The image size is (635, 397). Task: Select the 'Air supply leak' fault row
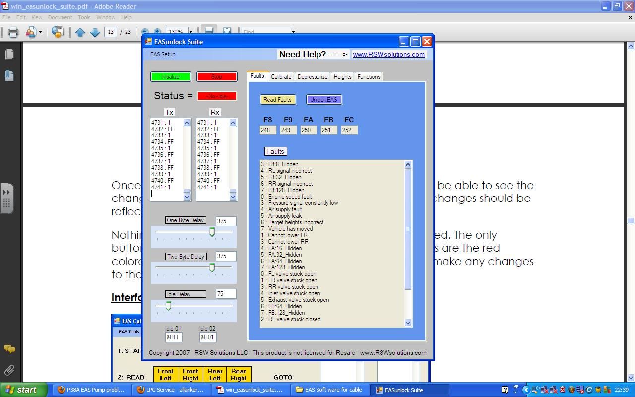[281, 216]
